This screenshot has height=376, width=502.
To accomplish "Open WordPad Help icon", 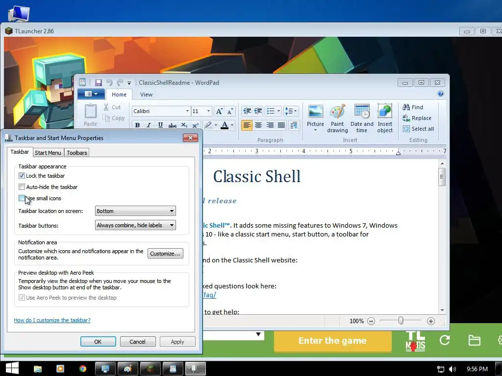I will coord(441,94).
